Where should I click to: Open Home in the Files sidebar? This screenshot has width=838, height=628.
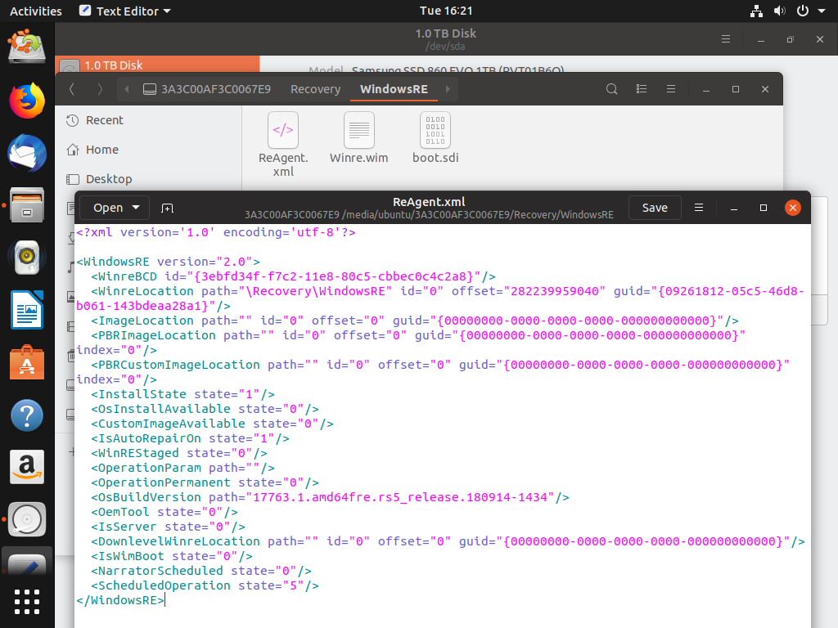pos(101,150)
